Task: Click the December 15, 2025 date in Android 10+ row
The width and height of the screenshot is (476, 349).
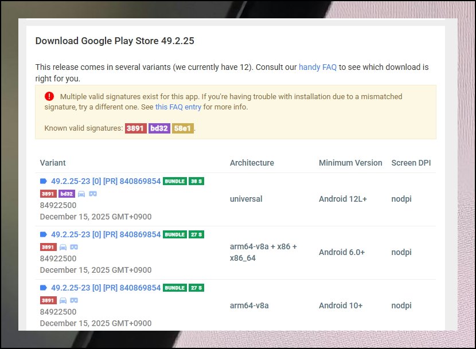Action: point(96,323)
